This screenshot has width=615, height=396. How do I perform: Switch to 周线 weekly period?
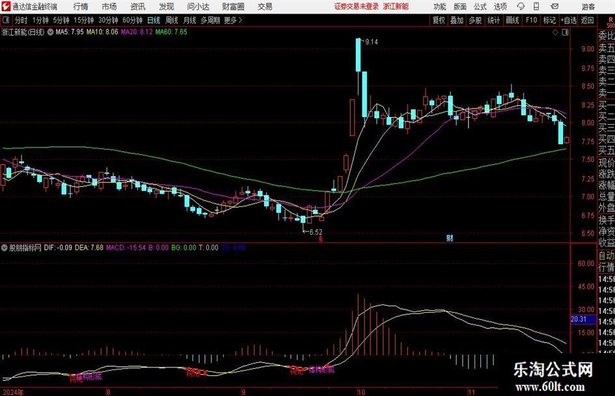pos(171,20)
